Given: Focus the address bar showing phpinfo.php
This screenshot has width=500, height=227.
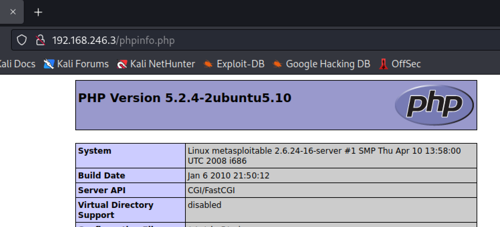Looking at the screenshot, I should 234,41.
